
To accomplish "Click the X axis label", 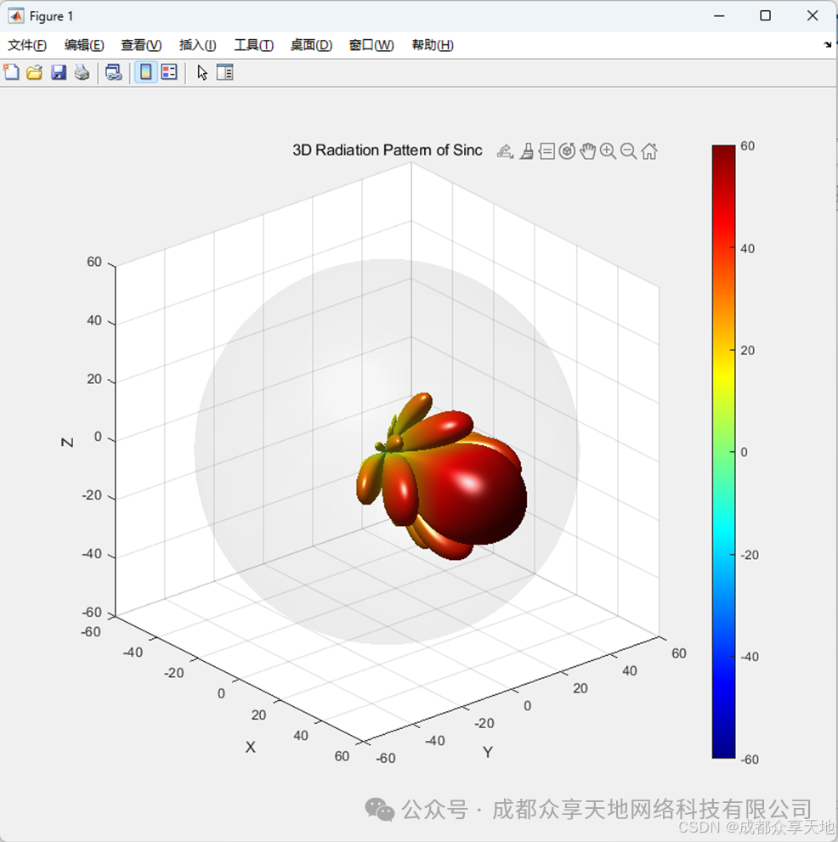I will [251, 747].
